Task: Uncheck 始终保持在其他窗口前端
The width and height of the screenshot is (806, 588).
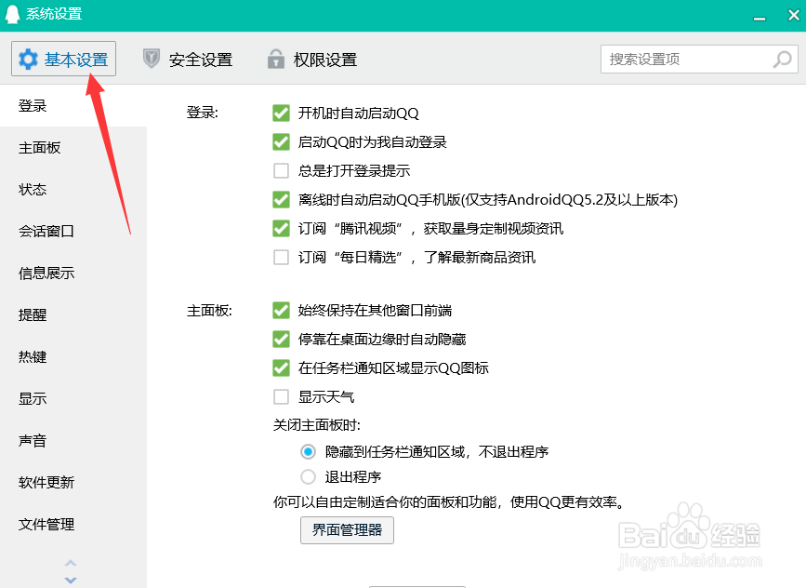Action: (x=281, y=310)
